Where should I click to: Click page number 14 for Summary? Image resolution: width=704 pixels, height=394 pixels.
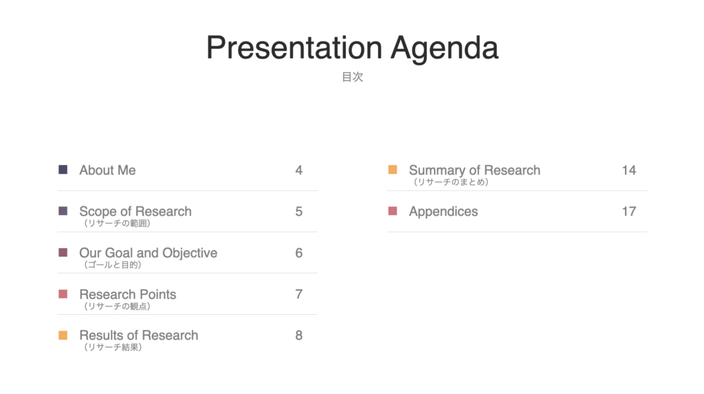click(x=628, y=171)
